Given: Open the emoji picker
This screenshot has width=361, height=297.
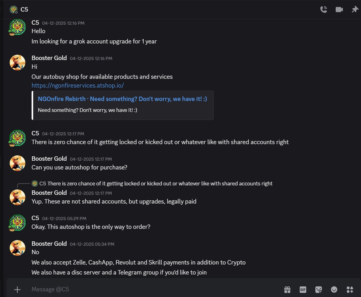Looking at the screenshot, I should 334,289.
